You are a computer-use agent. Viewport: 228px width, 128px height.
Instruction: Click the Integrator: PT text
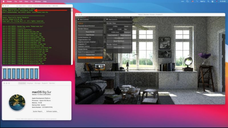coord(82,44)
